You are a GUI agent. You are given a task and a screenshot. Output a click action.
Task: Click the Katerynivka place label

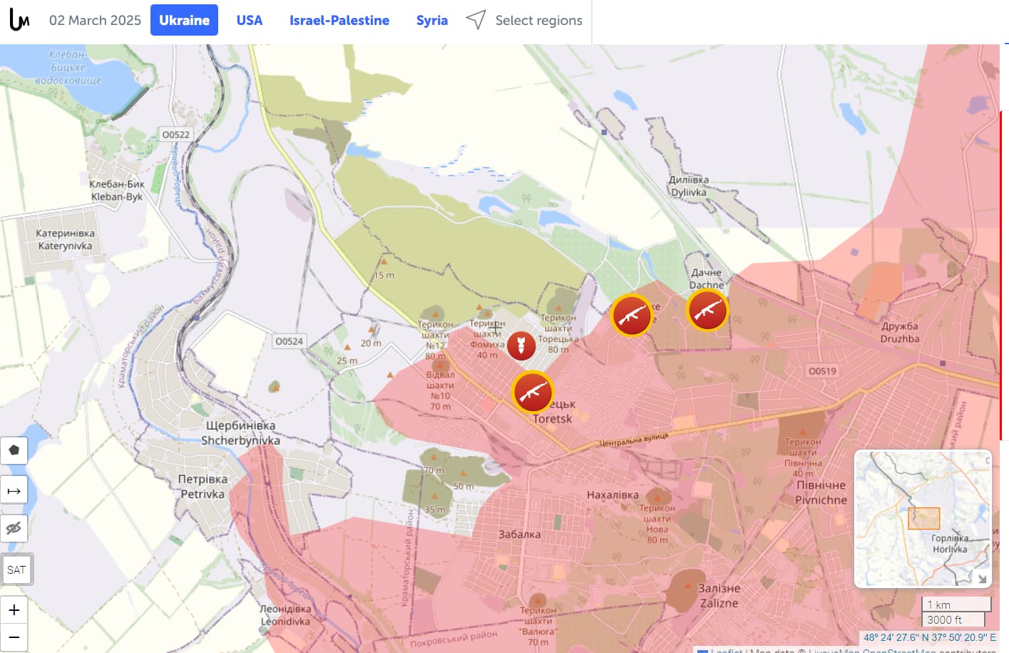coord(65,246)
